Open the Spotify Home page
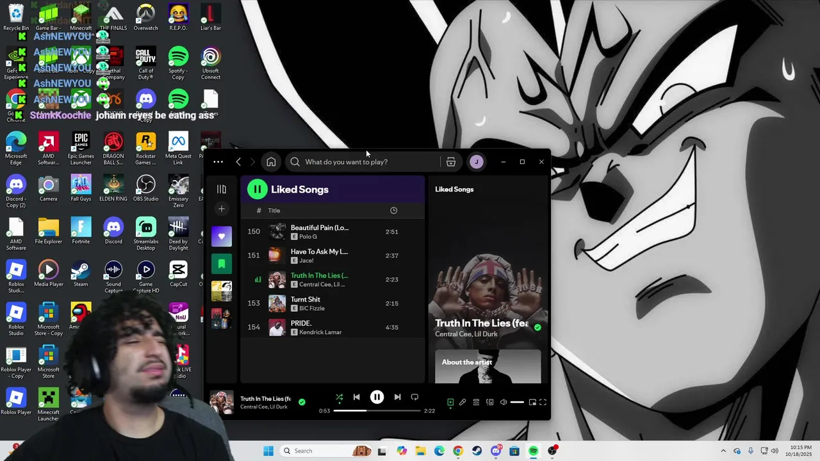Viewport: 820px width, 461px height. point(271,162)
